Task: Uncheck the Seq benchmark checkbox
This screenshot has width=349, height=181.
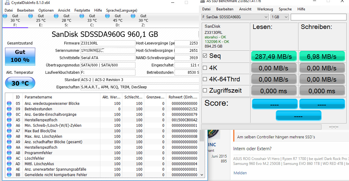Action: 205,55
